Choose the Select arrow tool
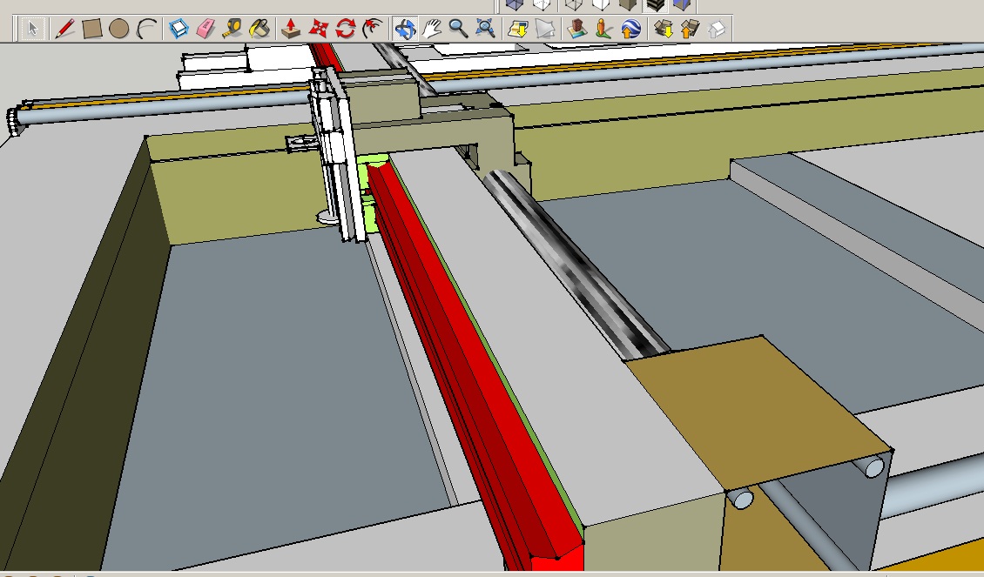The width and height of the screenshot is (984, 577). 32,28
